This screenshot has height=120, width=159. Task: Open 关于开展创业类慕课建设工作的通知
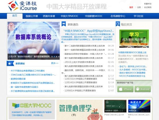pyautogui.click(x=28, y=71)
